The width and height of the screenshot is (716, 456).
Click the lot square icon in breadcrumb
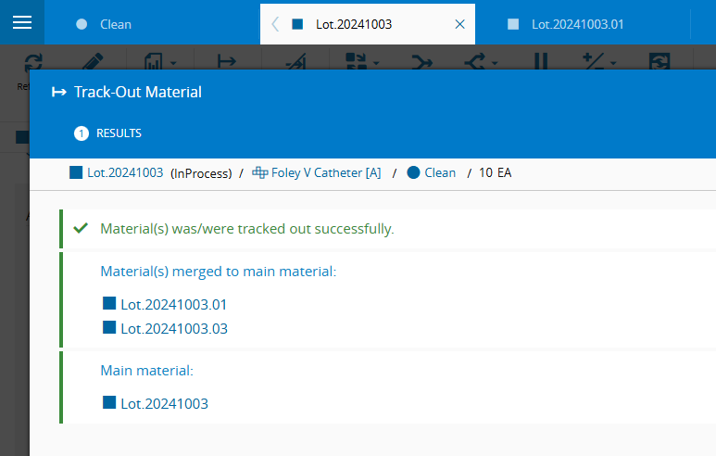[76, 172]
